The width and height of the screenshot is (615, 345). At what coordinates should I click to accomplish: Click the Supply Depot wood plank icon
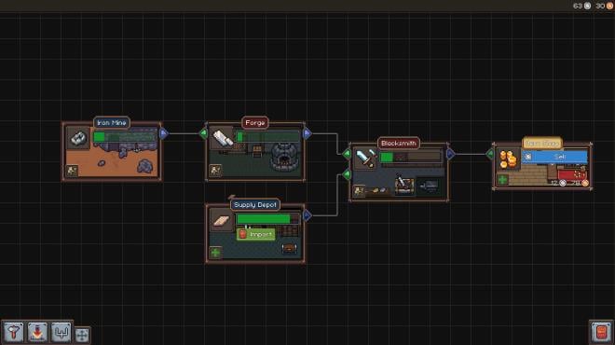point(222,220)
